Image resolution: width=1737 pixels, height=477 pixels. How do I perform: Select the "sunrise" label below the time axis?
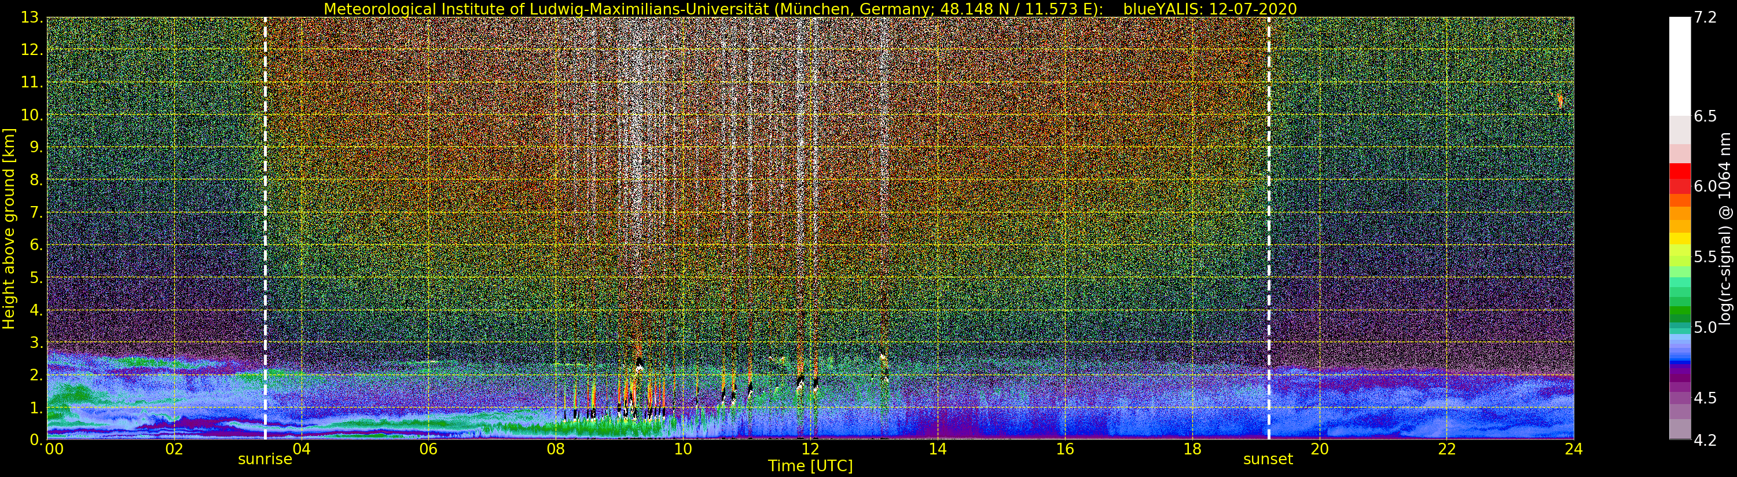coord(265,460)
